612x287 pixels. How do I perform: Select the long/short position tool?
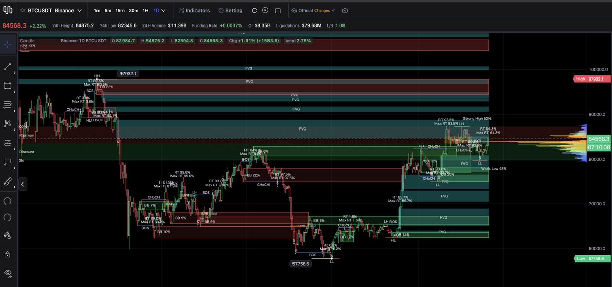coord(7,143)
